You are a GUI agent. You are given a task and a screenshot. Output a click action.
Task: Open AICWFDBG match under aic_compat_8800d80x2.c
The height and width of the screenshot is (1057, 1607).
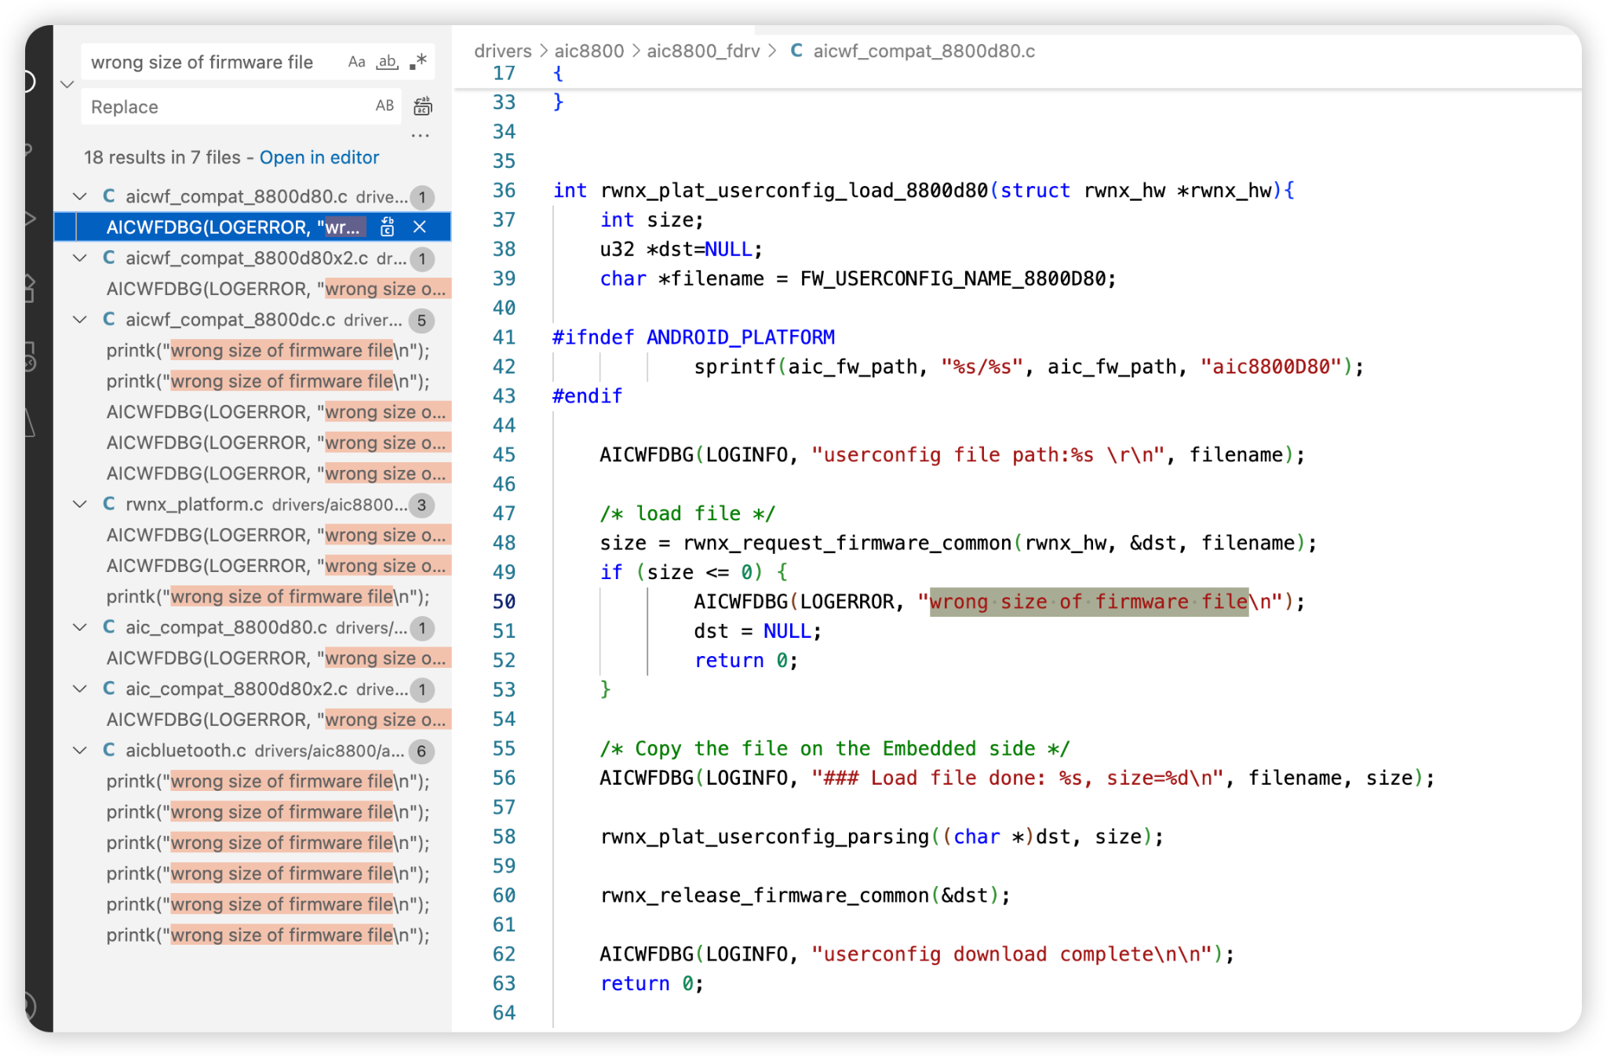[x=278, y=720]
